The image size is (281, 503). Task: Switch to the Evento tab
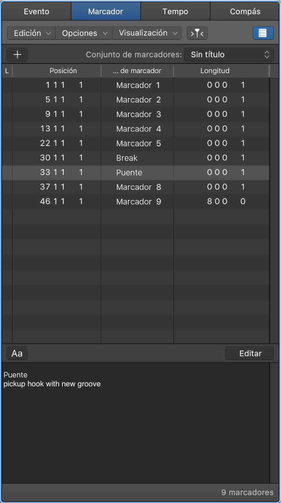tap(37, 11)
